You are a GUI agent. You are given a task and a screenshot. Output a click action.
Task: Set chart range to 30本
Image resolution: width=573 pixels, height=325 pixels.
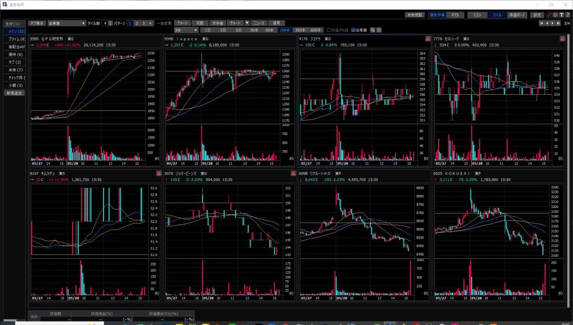[254, 30]
